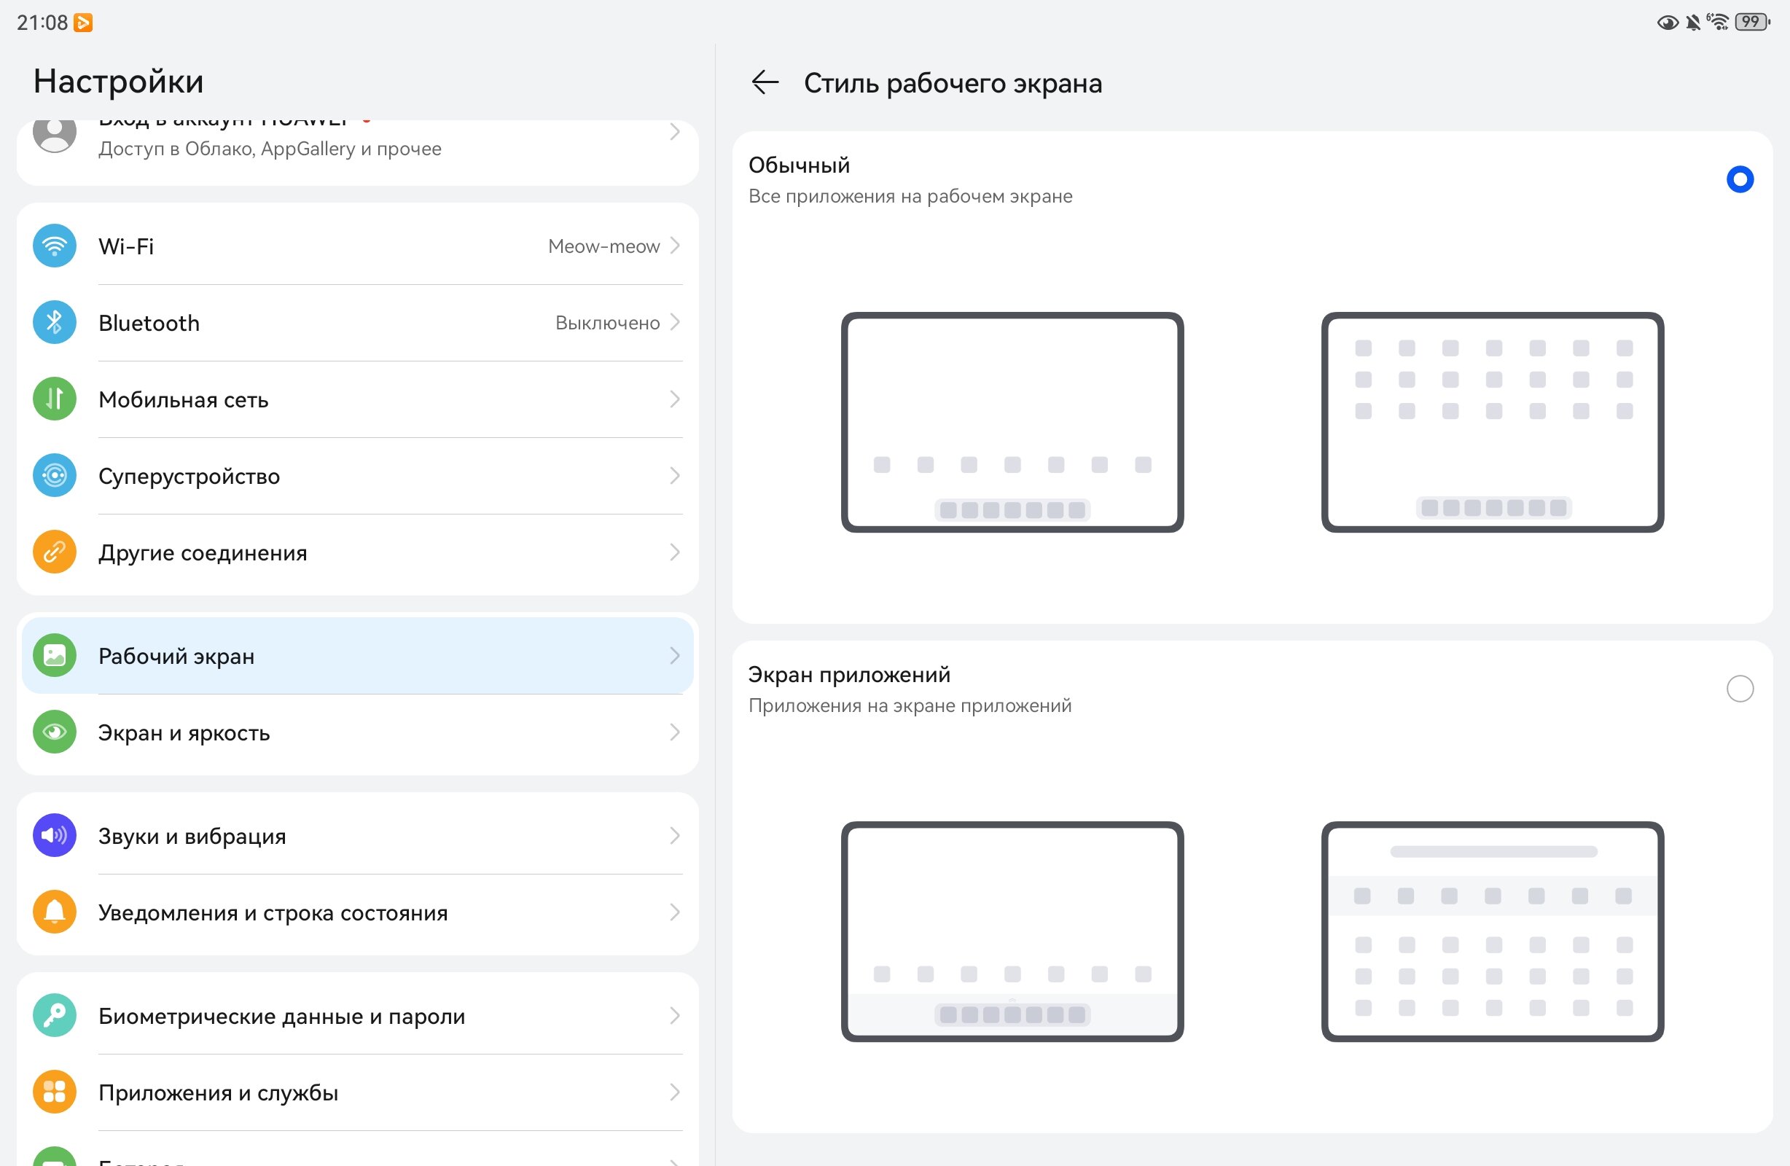Tap the orange Другие соединения link icon

coord(54,553)
